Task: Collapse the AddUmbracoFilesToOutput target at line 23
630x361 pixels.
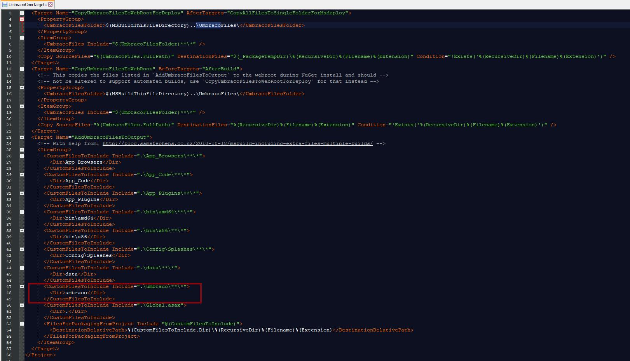Action: click(x=22, y=137)
